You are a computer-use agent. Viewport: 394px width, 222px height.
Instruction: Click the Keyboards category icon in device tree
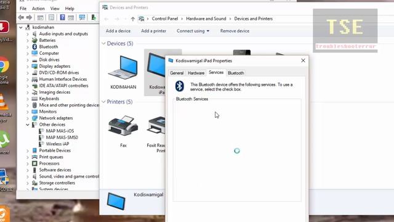34,99
